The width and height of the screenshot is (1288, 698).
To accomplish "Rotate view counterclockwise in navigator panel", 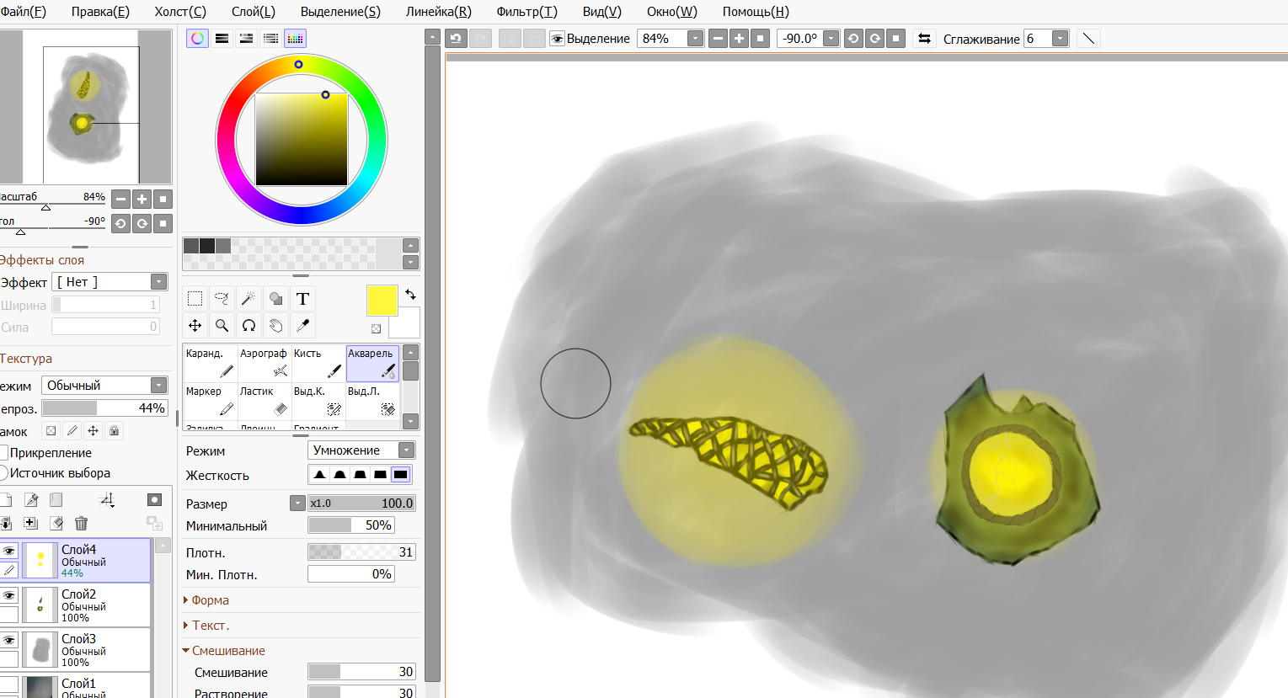I will (121, 223).
